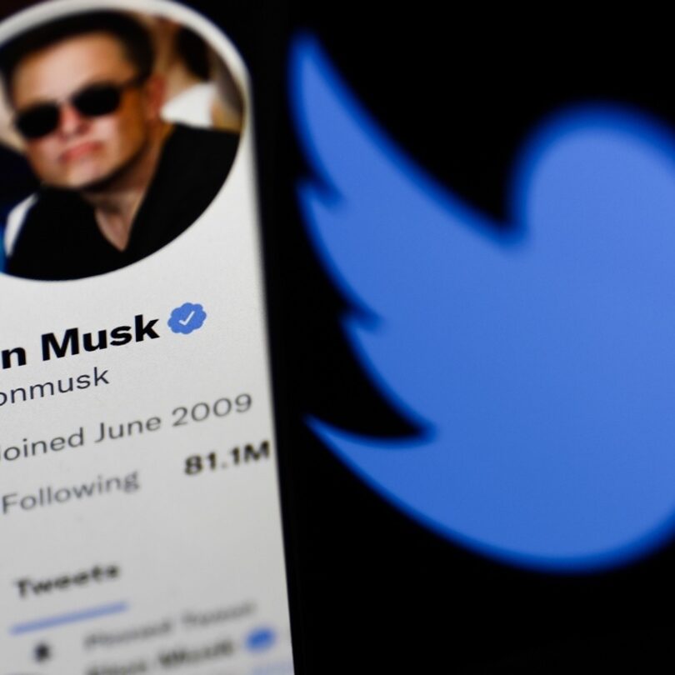Click the white checkmark inside verified badge
This screenshot has width=675, height=675.
click(x=187, y=318)
